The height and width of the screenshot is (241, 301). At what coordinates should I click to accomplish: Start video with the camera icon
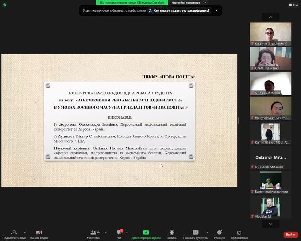pyautogui.click(x=39, y=233)
